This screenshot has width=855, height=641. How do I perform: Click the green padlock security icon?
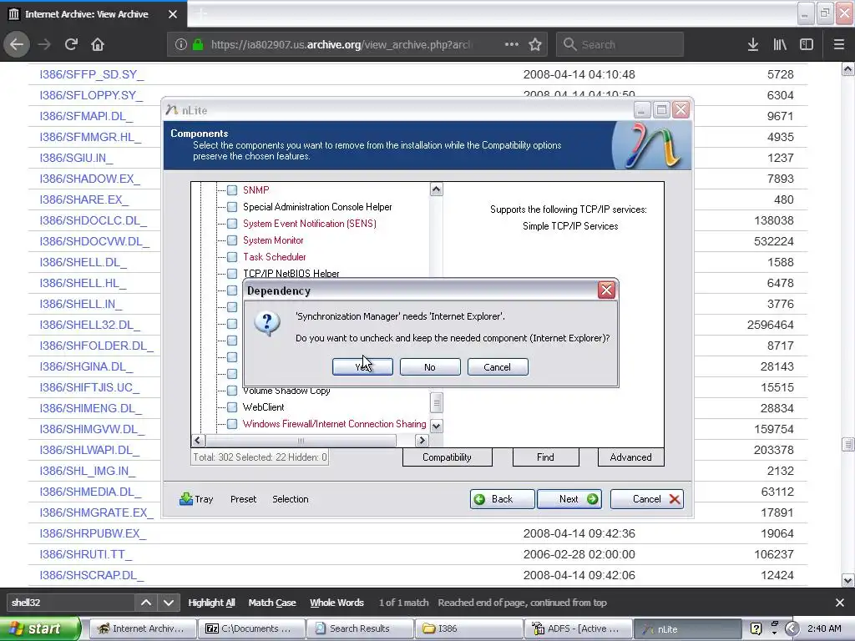pyautogui.click(x=198, y=44)
